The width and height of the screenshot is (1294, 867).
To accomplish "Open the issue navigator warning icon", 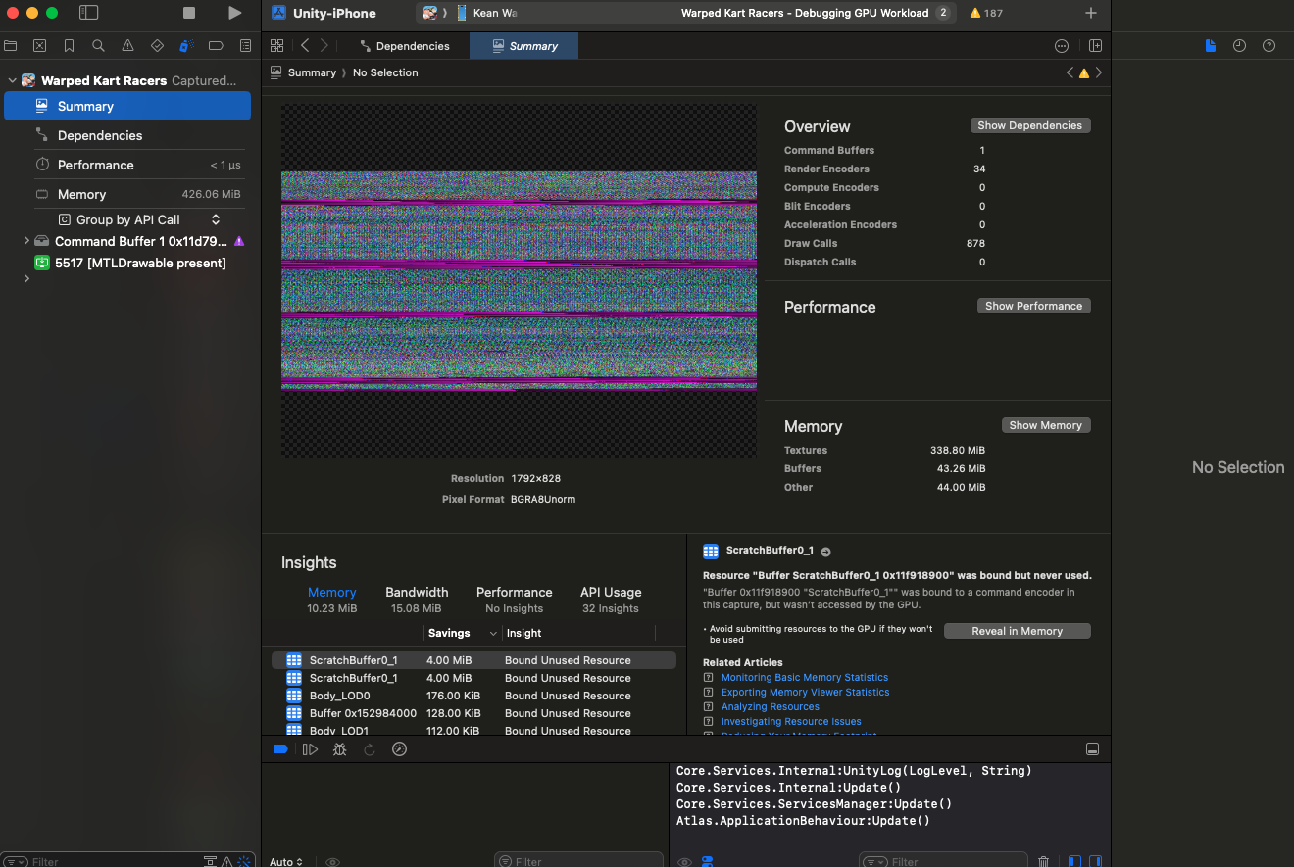I will (127, 46).
